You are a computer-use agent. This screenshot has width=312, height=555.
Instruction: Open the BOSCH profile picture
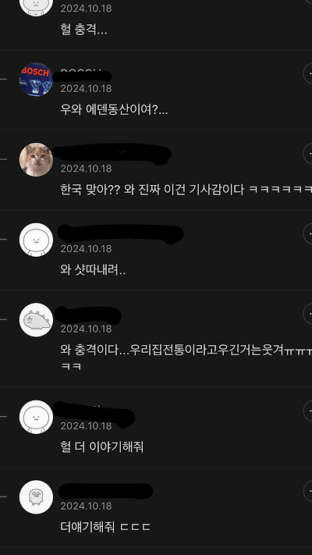(x=36, y=80)
